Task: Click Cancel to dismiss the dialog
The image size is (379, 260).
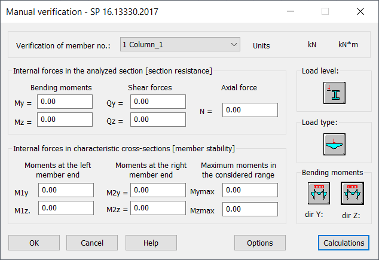Action: [92, 243]
